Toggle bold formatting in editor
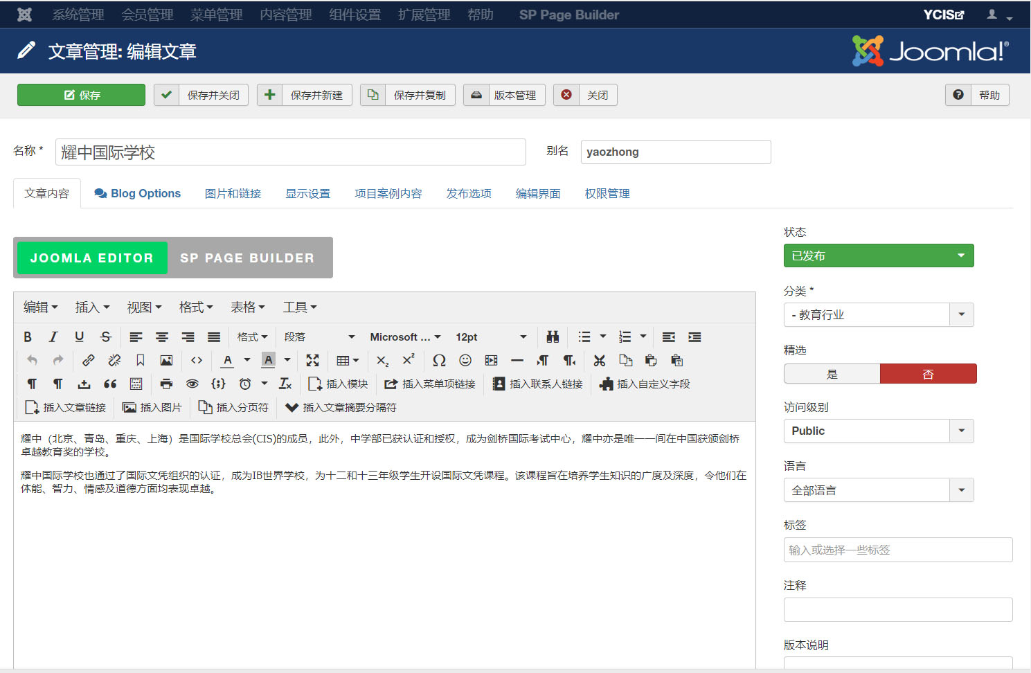Screen dimensions: 1031x673 pos(28,337)
